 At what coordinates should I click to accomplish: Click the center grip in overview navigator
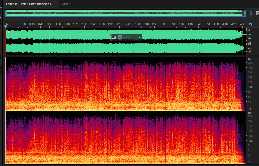[x=125, y=13]
